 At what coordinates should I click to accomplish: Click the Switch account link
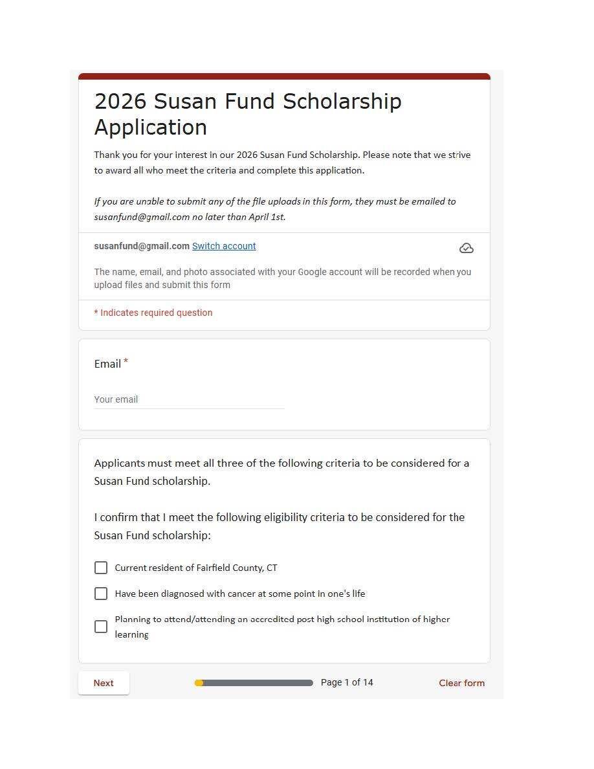224,246
